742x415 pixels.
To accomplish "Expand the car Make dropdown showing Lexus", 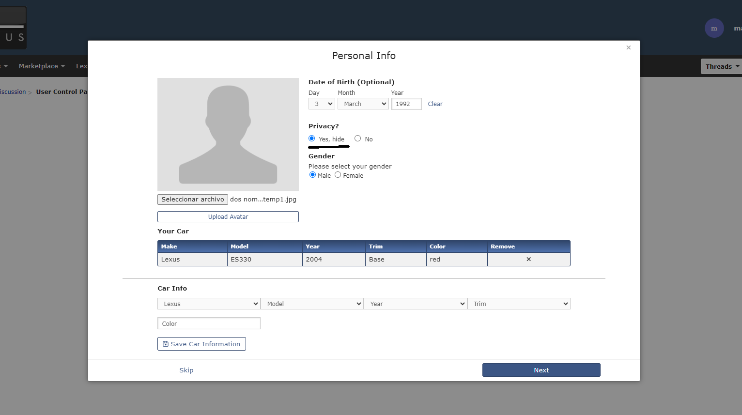I will (x=209, y=304).
